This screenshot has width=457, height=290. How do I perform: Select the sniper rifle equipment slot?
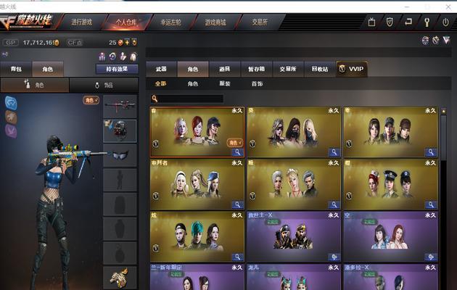(x=120, y=107)
